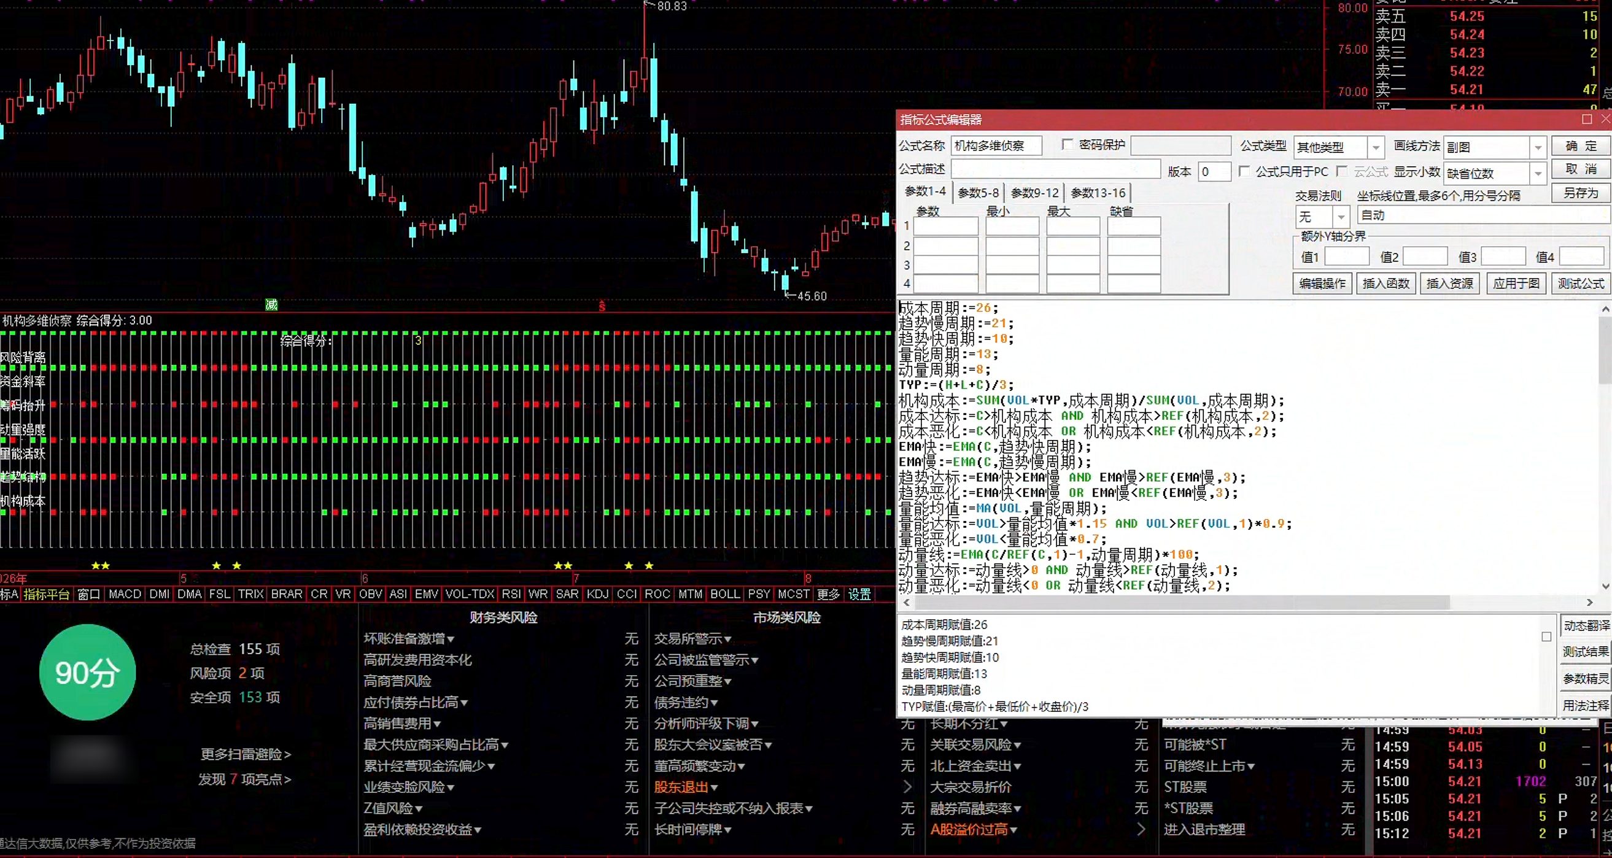This screenshot has width=1612, height=858.
Task: Click the 测试结果 side button
Action: [1585, 652]
